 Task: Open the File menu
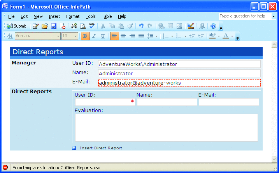click(x=11, y=16)
